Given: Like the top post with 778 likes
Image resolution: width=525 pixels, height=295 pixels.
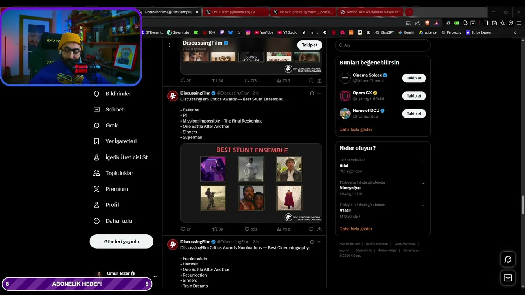Looking at the screenshot, I should (251, 81).
